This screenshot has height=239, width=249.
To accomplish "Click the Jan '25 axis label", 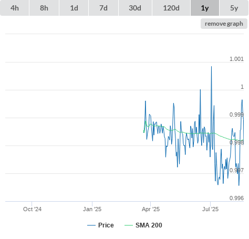I will click(92, 209).
